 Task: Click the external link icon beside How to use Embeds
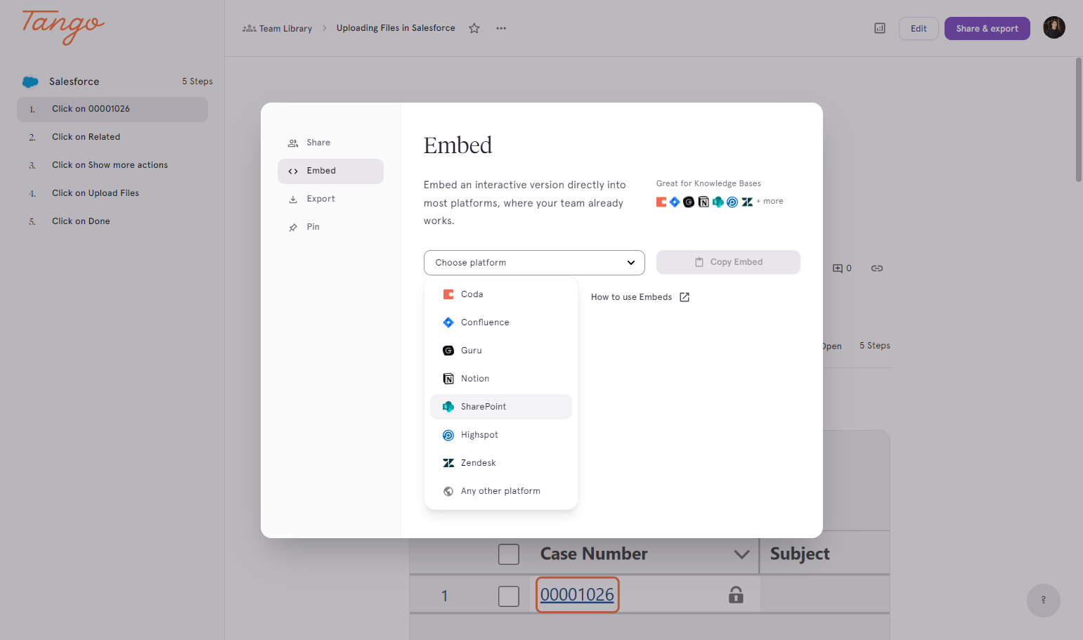[685, 297]
